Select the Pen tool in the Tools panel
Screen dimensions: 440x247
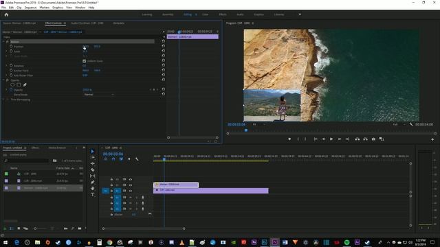coord(93,182)
